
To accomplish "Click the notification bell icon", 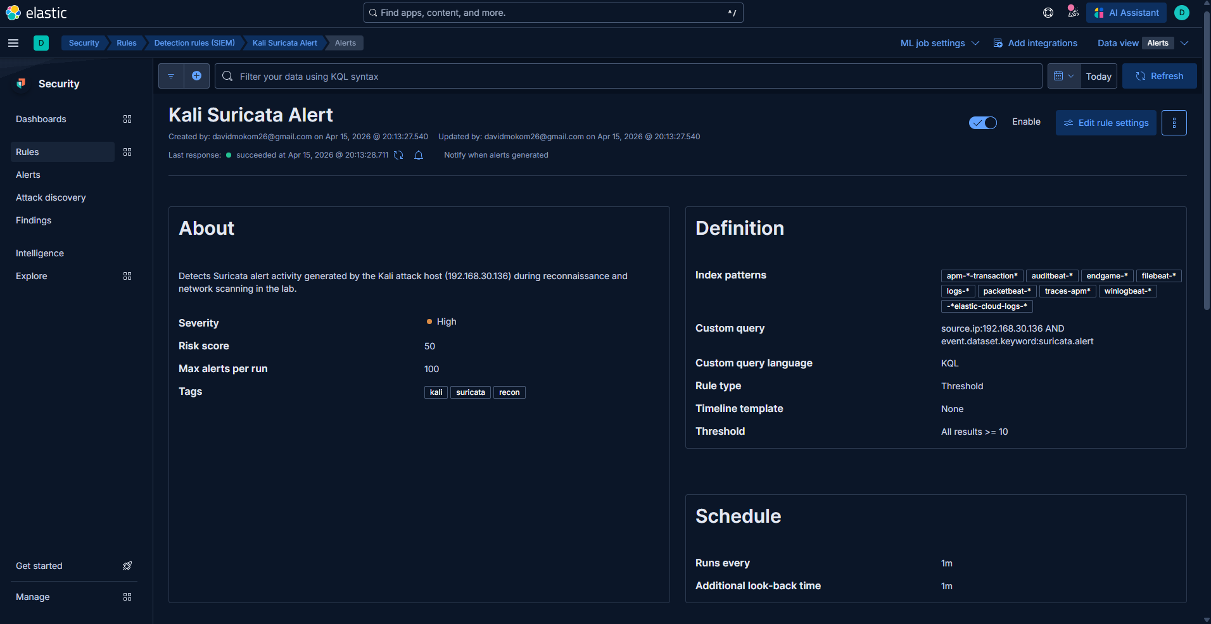I will click(419, 155).
